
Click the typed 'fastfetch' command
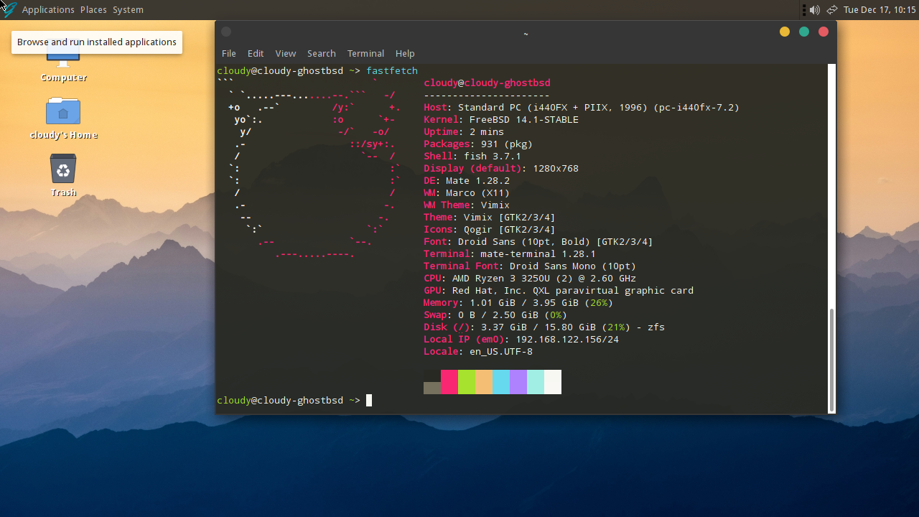pos(392,70)
